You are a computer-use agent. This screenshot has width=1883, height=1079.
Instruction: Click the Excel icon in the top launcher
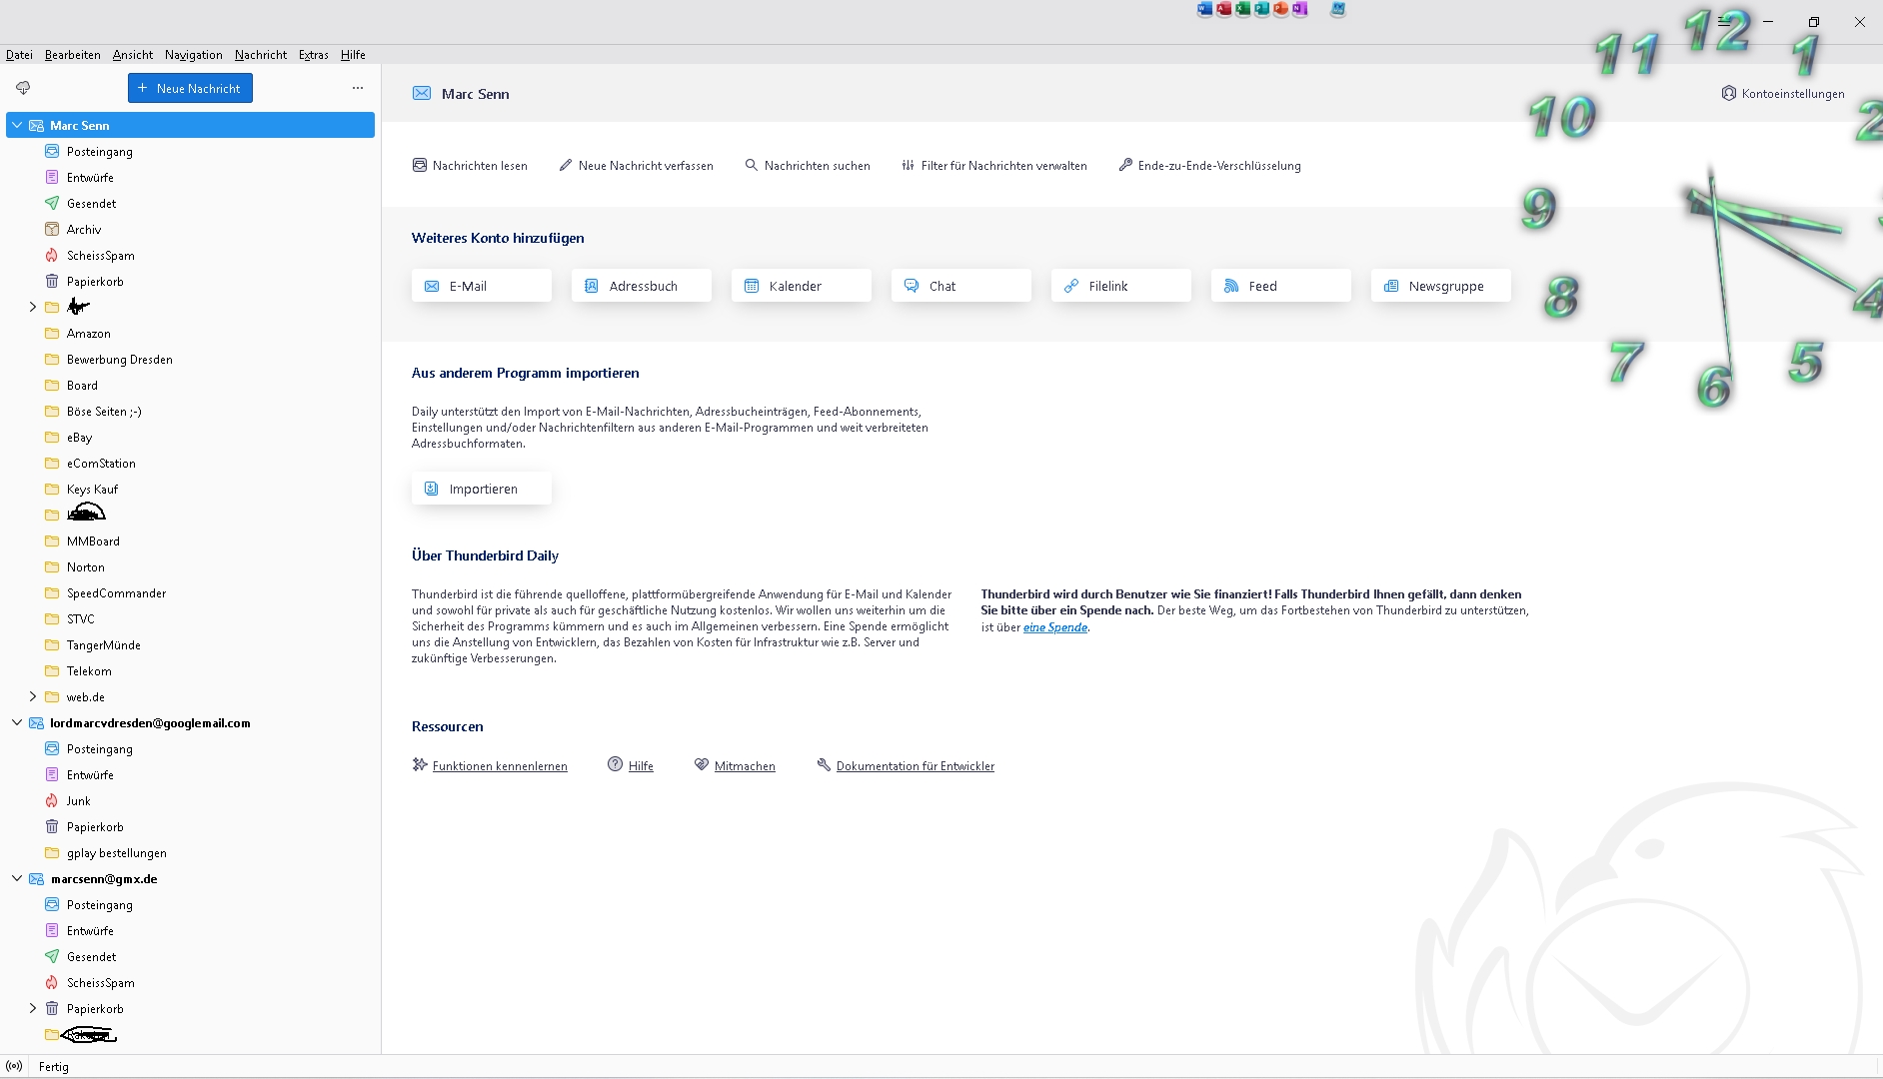pos(1242,9)
